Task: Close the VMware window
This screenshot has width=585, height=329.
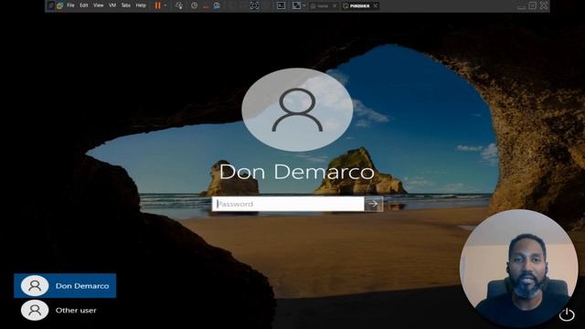Action: (x=544, y=5)
